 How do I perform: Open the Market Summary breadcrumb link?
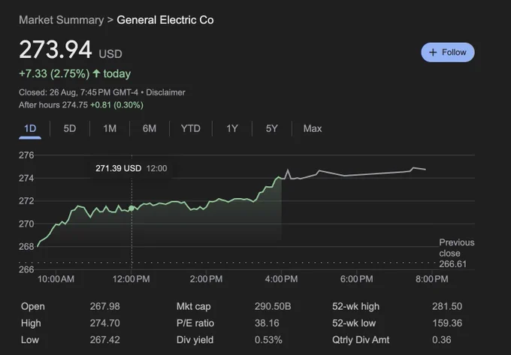point(62,20)
